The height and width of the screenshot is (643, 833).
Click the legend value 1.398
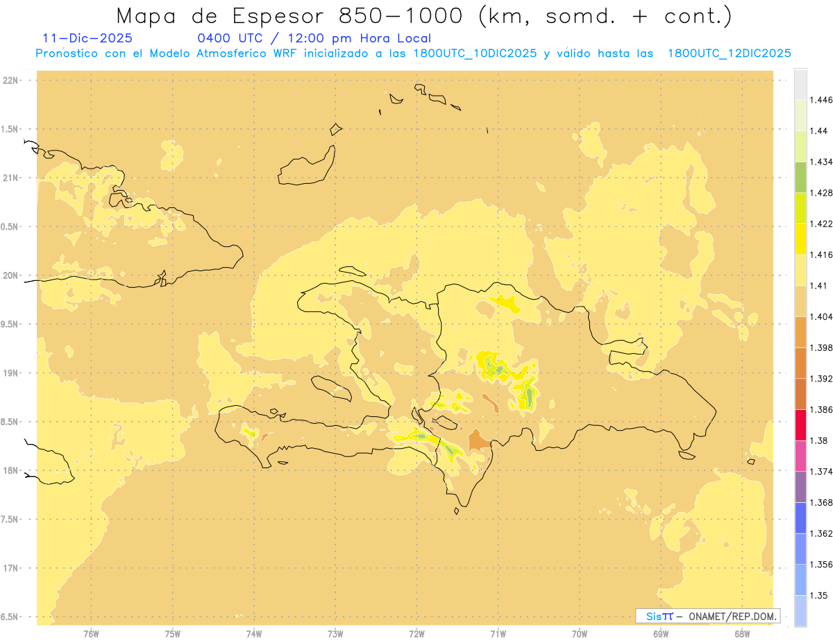click(x=821, y=348)
